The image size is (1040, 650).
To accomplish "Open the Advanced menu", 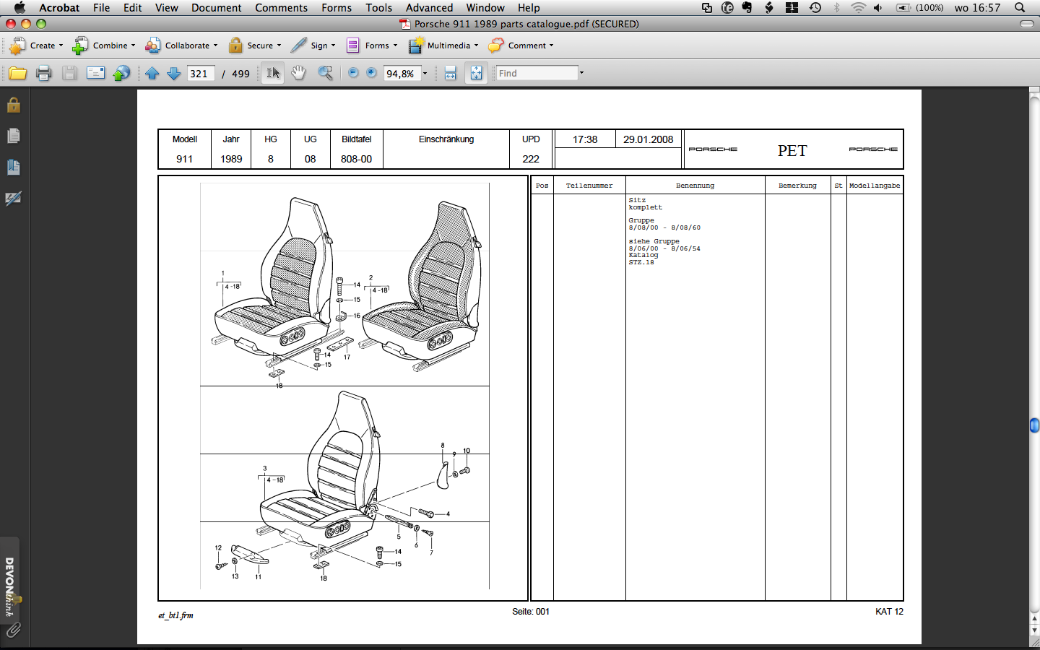I will tap(429, 8).
